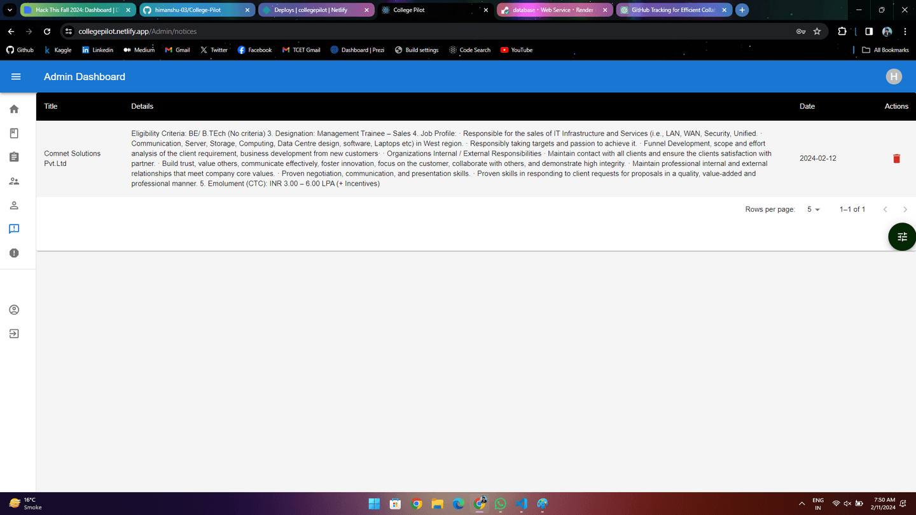Switch to Deploys collegepilot Netlify tab

tap(316, 10)
